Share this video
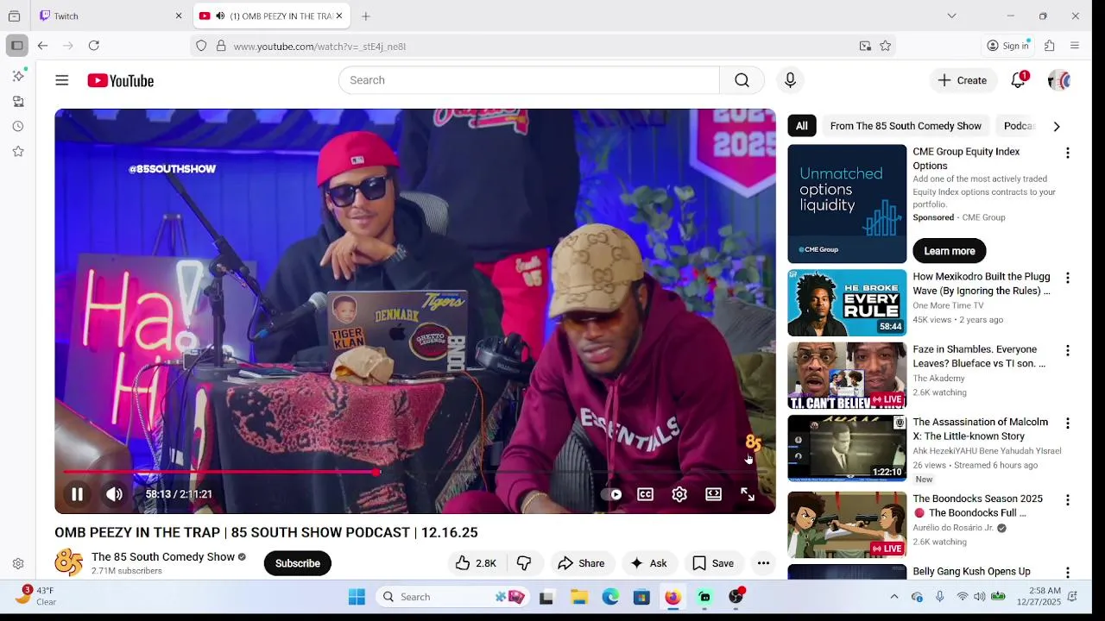Viewport: 1105px width, 621px height. (581, 563)
